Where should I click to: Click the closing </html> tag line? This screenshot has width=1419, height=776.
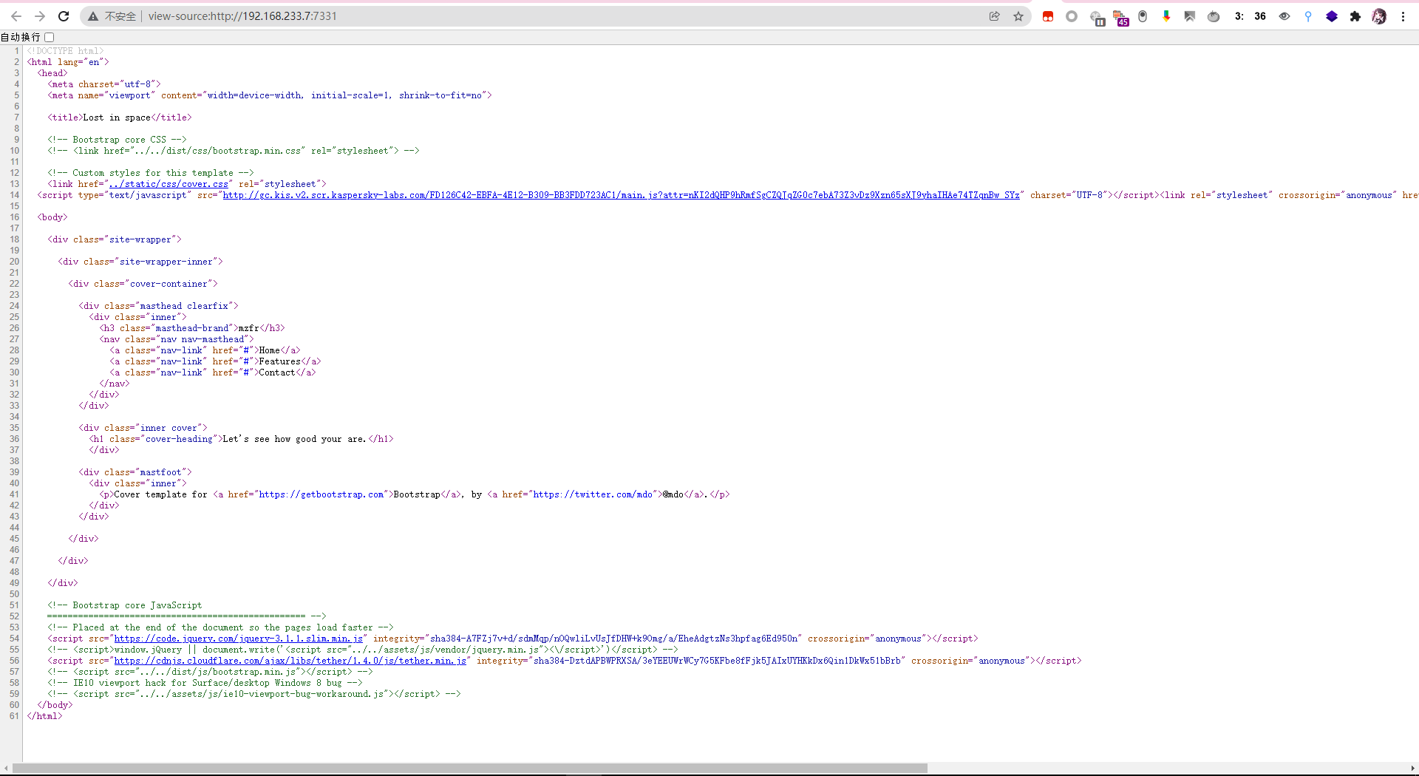click(45, 716)
